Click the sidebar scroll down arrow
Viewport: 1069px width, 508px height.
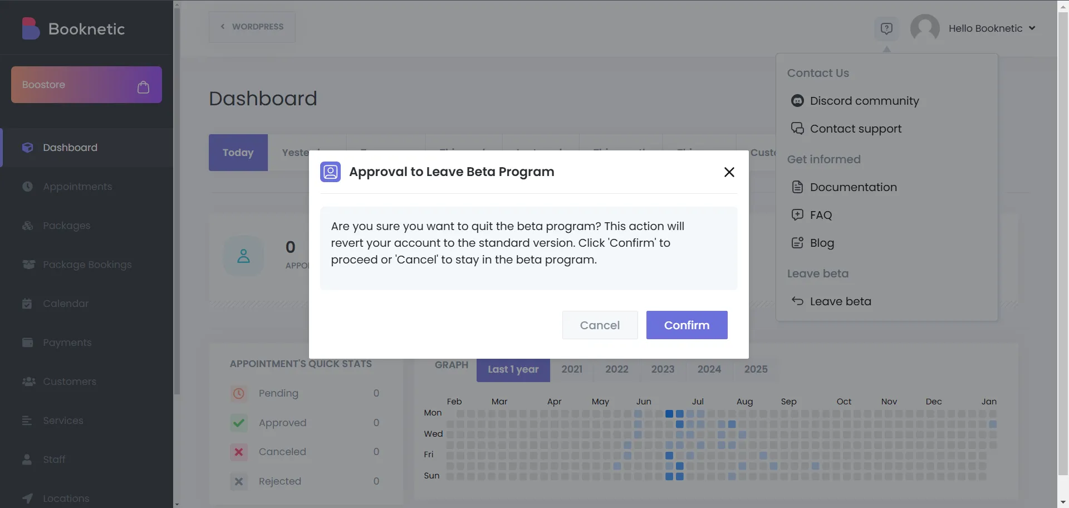click(176, 504)
